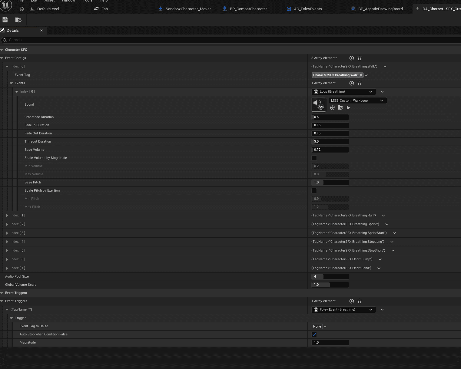The image size is (461, 369).
Task: Expand Index [3] SprintStart entry
Action: (x=7, y=233)
